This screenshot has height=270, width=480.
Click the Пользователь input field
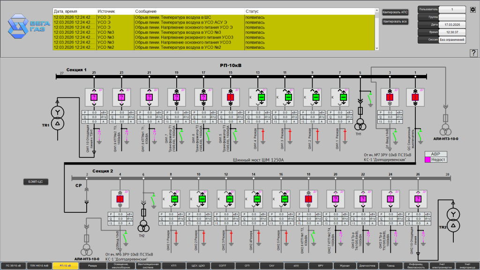click(x=452, y=9)
